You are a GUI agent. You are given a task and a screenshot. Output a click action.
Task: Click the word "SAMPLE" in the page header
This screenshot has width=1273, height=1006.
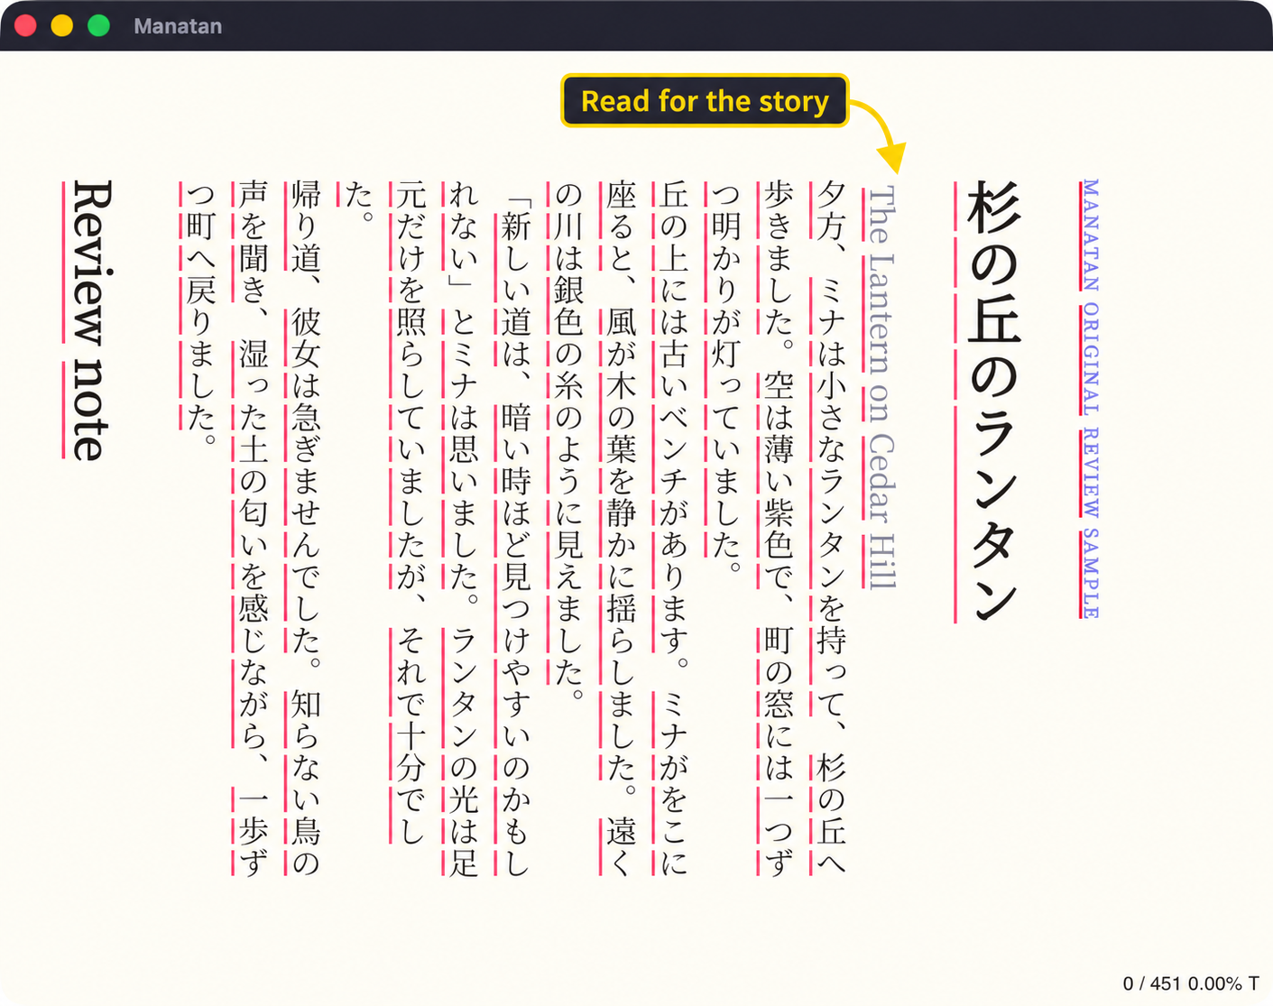pos(1091,574)
